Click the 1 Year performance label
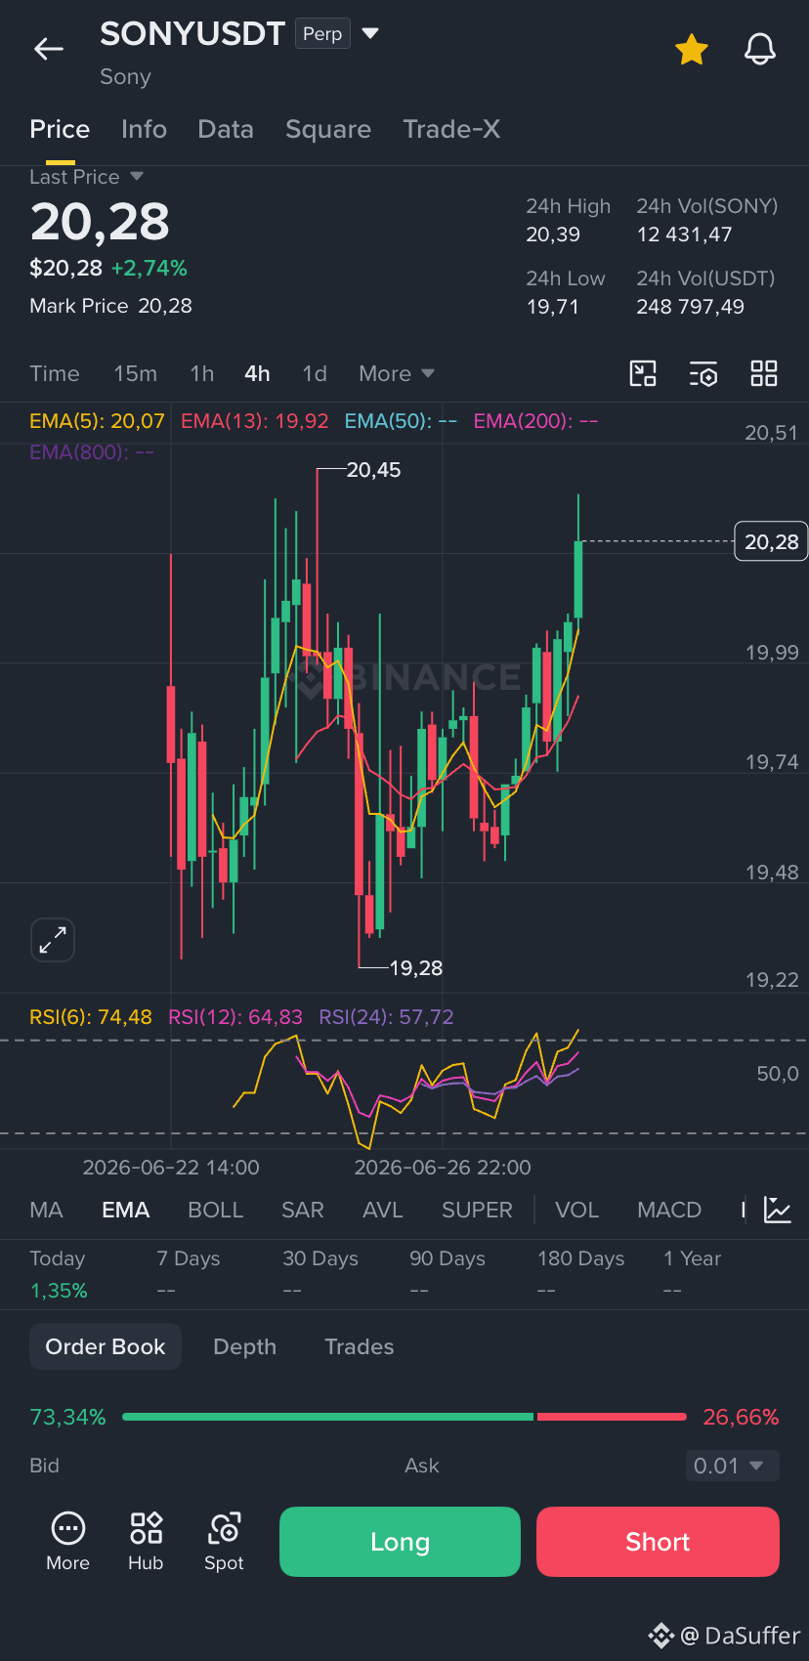809x1661 pixels. point(692,1258)
